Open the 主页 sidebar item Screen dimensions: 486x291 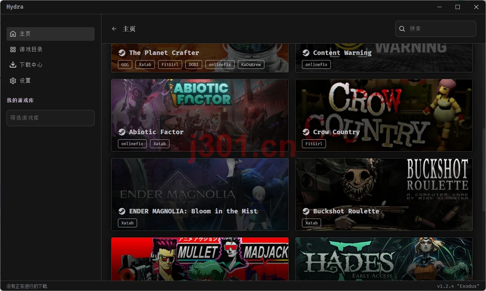click(x=51, y=34)
